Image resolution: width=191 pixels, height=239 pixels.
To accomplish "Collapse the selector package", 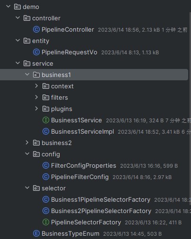I will [27, 188].
